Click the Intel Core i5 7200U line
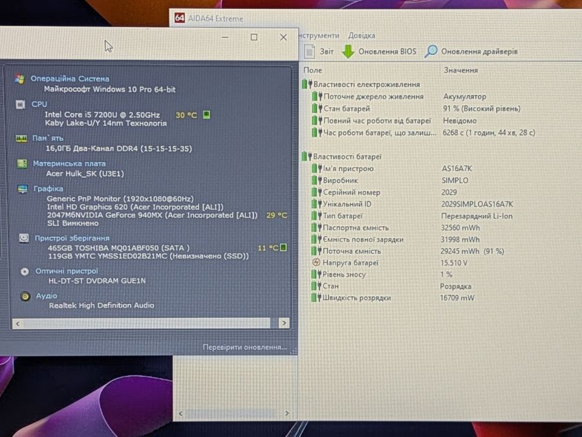Screen dimensions: 582x437 click(102, 114)
